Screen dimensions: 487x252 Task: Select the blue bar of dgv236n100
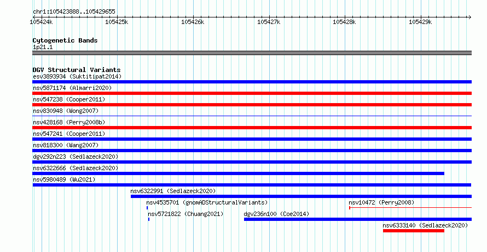click(358, 219)
